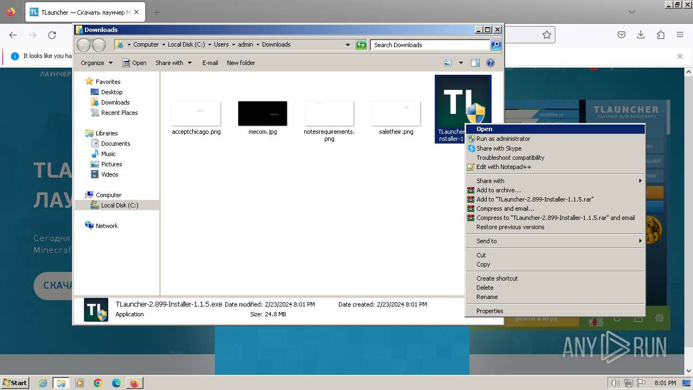This screenshot has height=390, width=693.
Task: Choose Cut from context menu
Action: coord(555,255)
